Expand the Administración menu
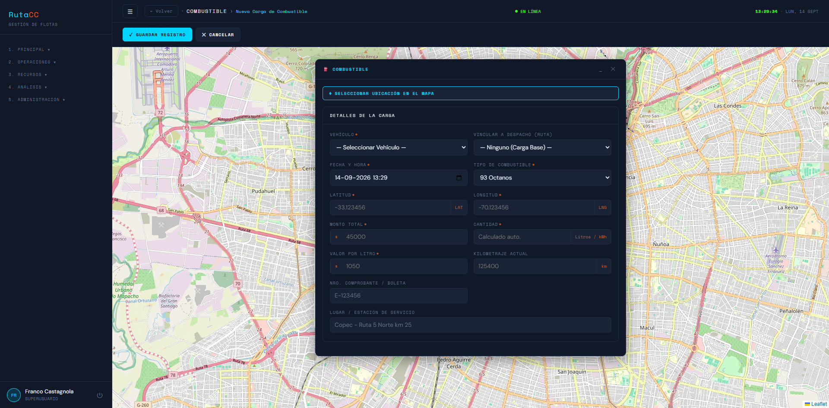 [37, 100]
